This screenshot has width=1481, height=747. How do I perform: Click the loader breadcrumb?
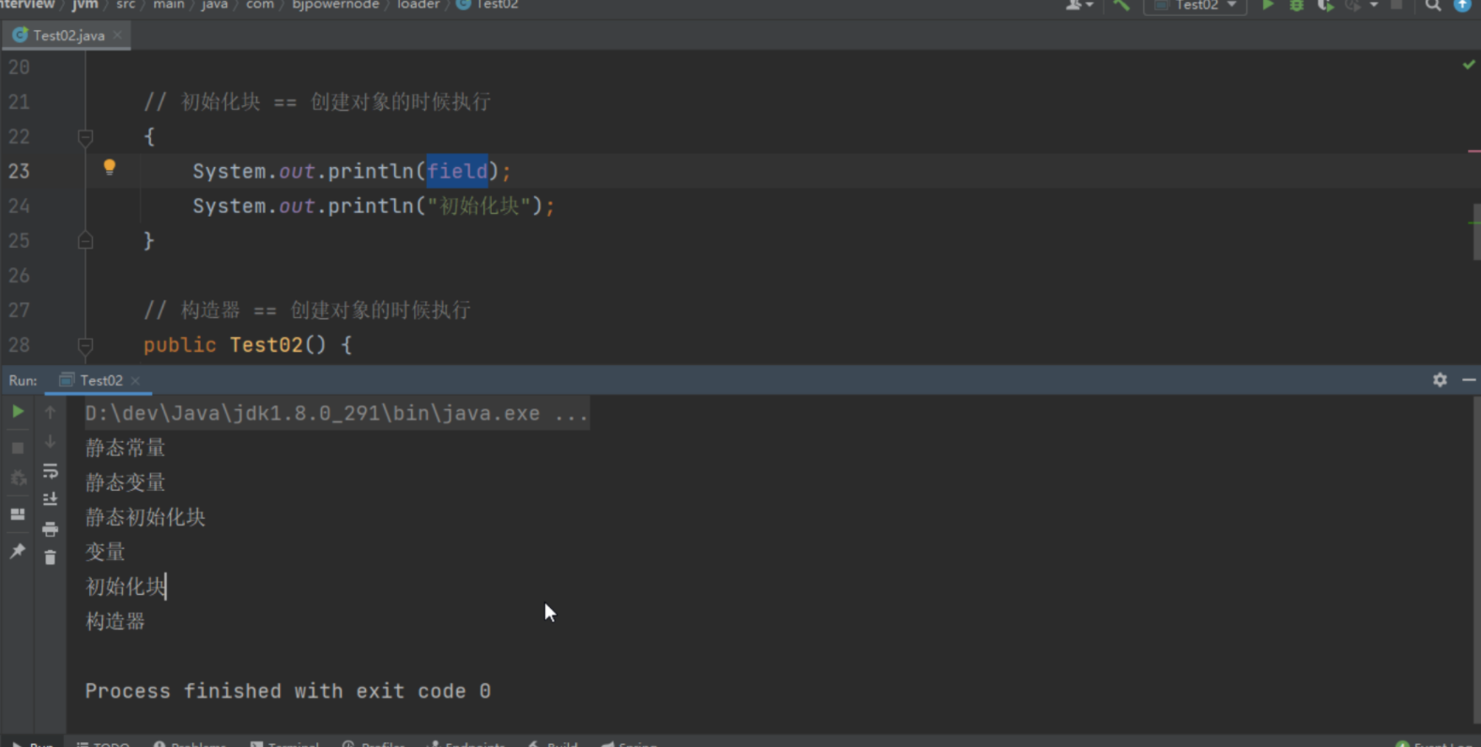coord(419,6)
